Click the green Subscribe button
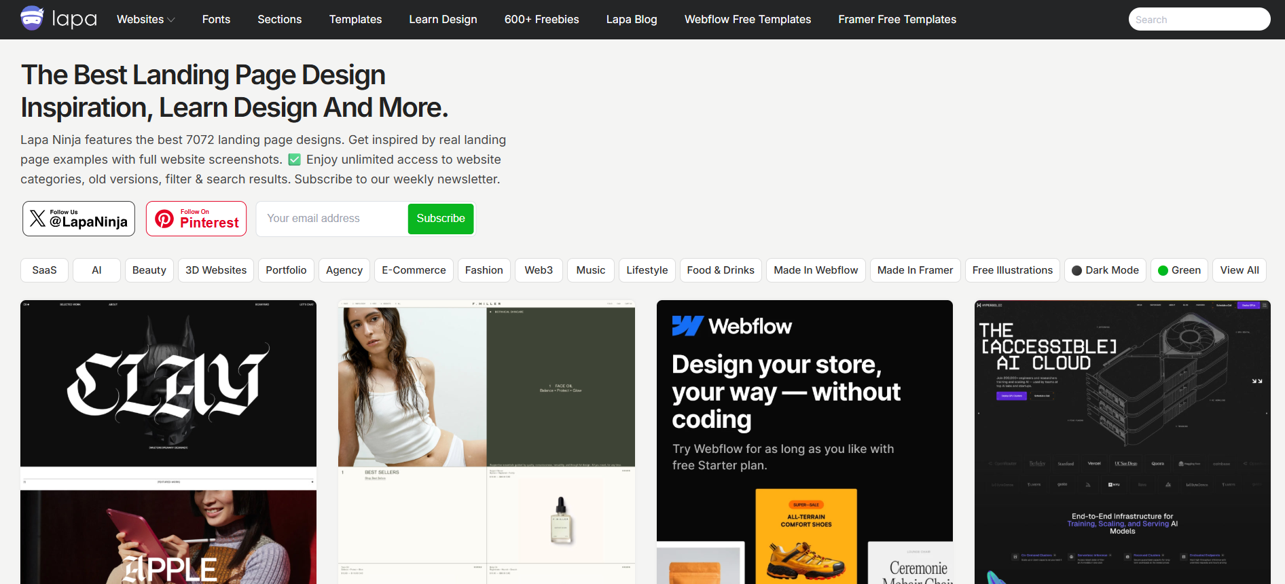 tap(441, 219)
